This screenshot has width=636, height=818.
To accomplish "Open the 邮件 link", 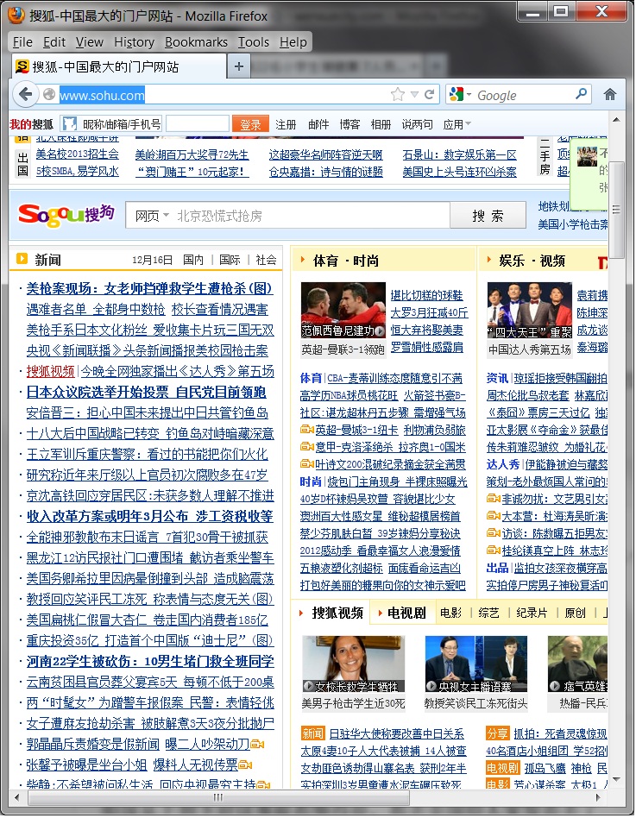I will click(x=318, y=124).
